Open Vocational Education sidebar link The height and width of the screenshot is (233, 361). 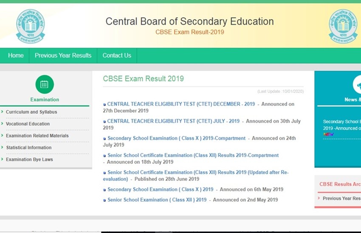click(x=28, y=124)
